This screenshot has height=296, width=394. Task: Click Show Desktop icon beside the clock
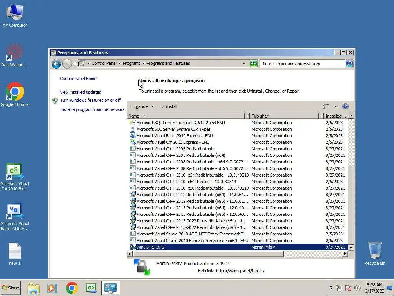coord(389,288)
